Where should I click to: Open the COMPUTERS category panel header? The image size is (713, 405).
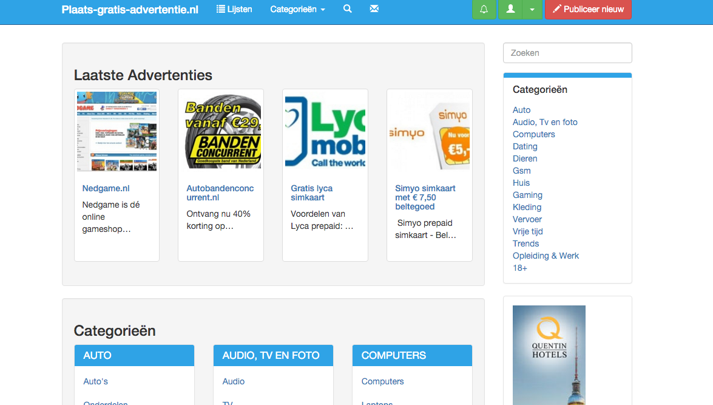pyautogui.click(x=413, y=355)
